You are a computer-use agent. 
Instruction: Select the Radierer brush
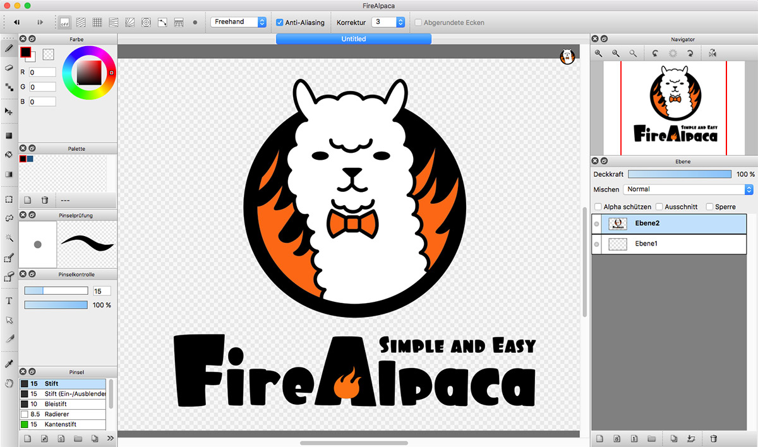(64, 414)
